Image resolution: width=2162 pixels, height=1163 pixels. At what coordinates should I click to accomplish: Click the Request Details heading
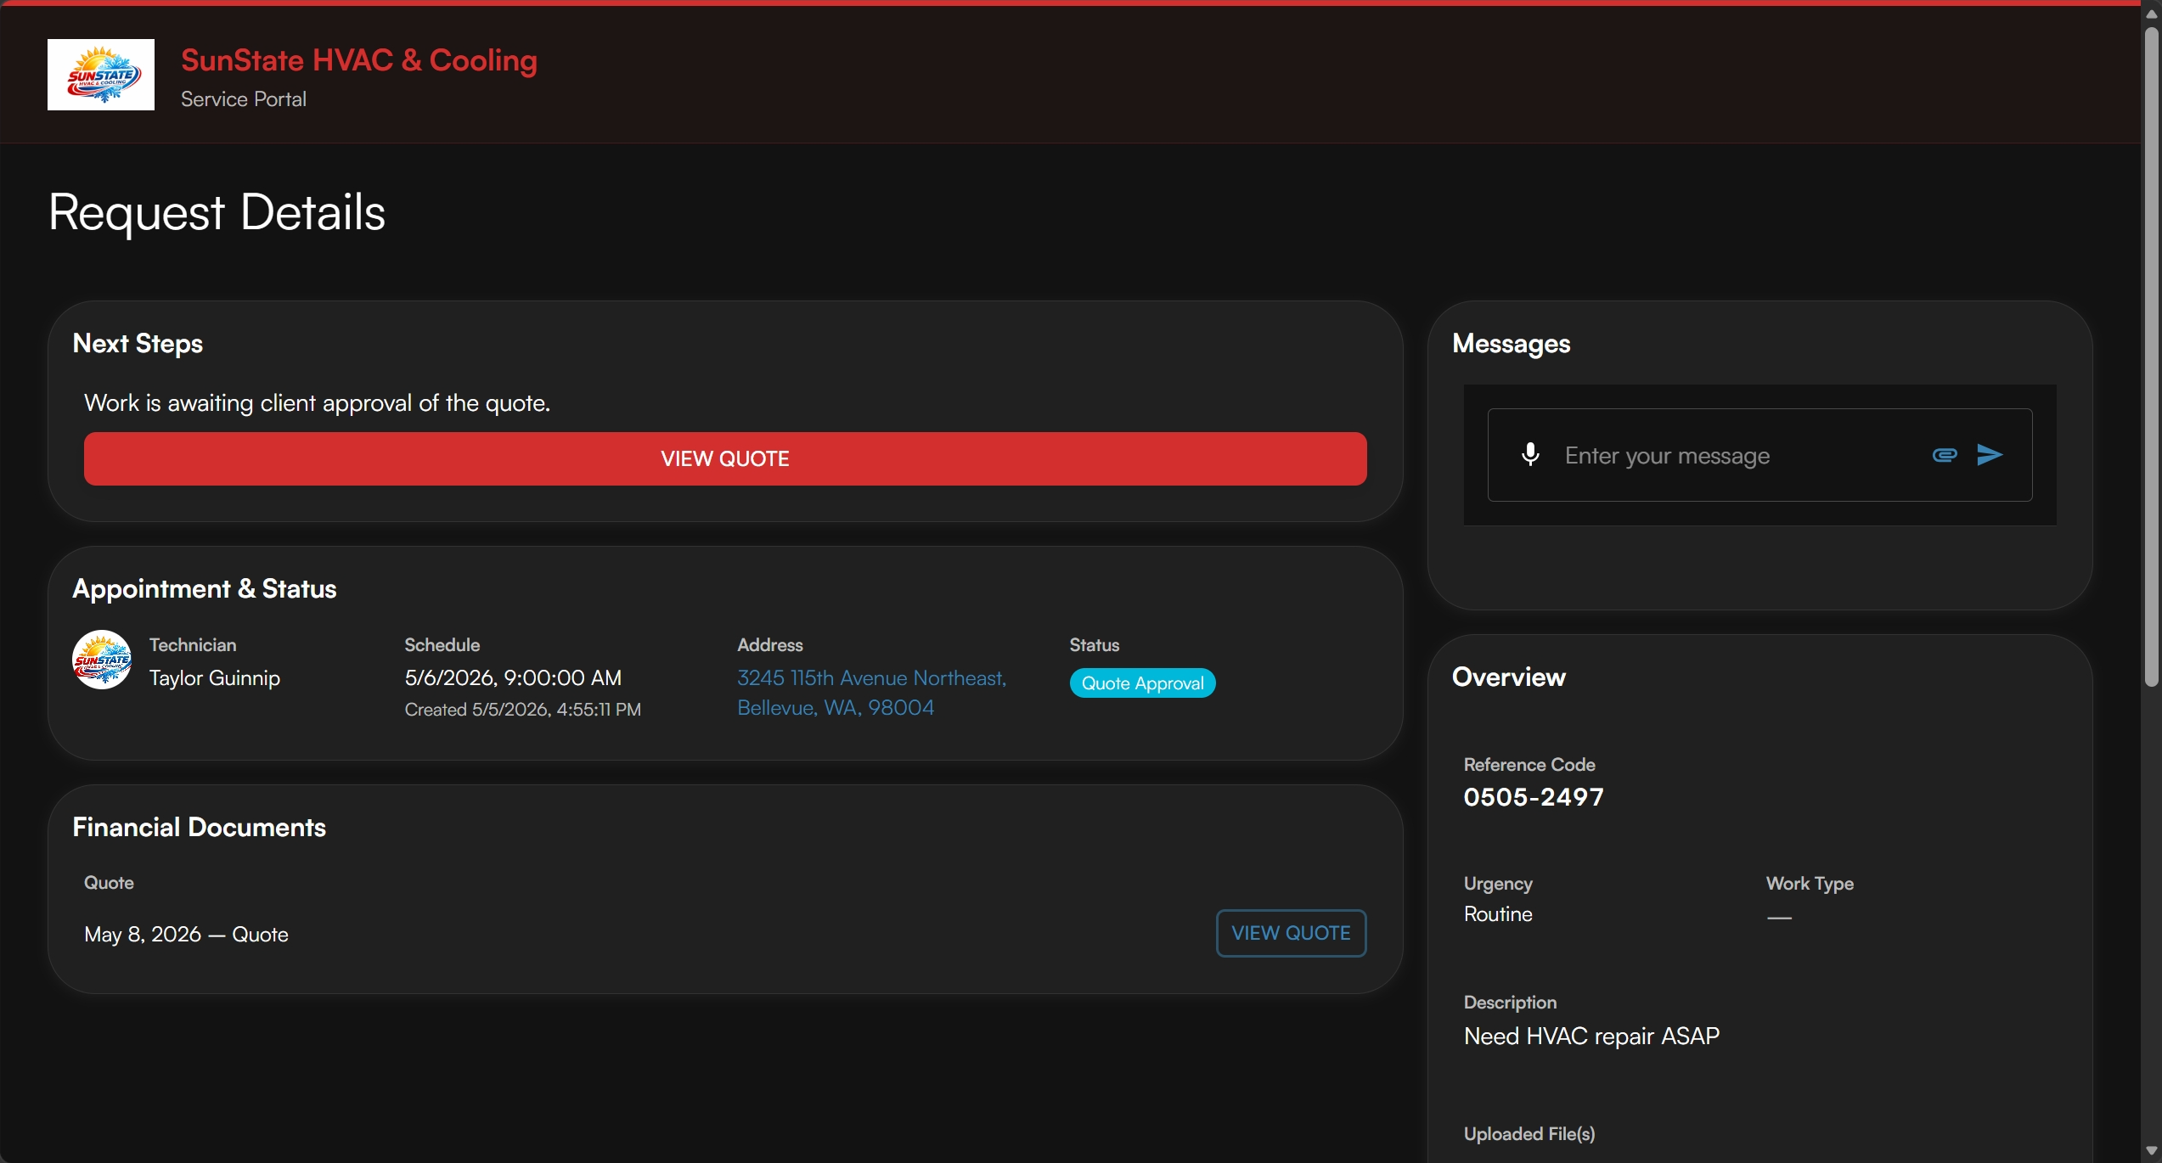tap(217, 212)
